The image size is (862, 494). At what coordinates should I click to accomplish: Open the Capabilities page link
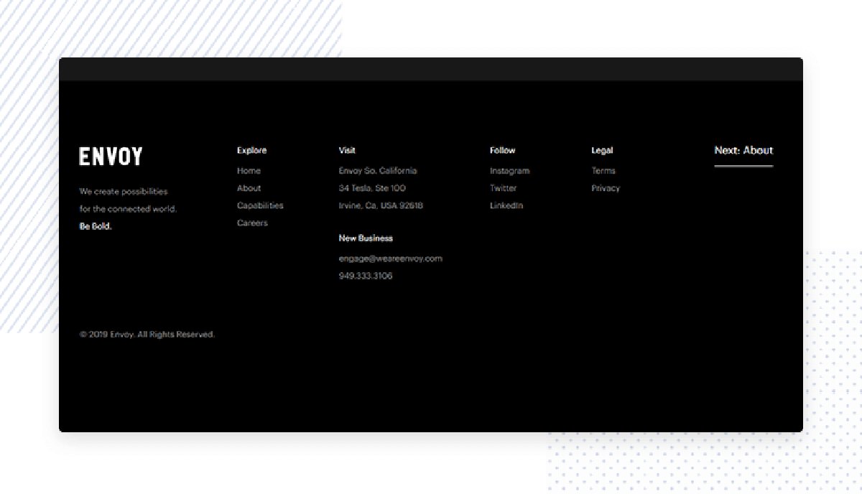pos(260,205)
